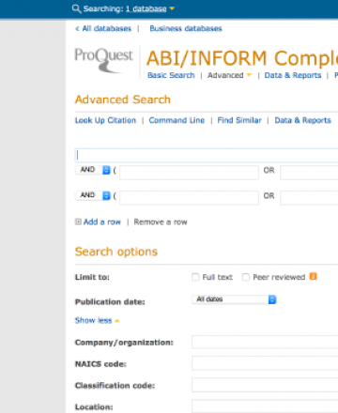This screenshot has width=338, height=413.
Task: Click the Company/organization field
Action: 265,342
